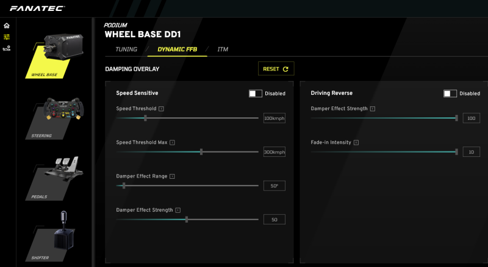Go to the Home icon in sidebar
This screenshot has height=267, width=488.
pos(7,26)
